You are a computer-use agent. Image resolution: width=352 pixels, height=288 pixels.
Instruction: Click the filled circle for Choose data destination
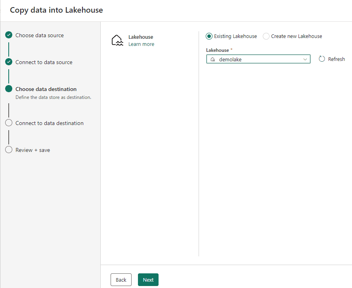pos(9,89)
